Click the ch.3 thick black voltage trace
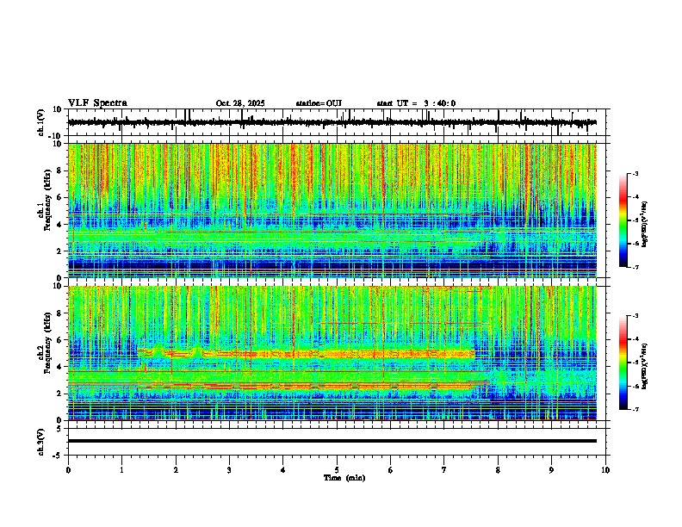This screenshot has width=682, height=527. click(x=332, y=441)
